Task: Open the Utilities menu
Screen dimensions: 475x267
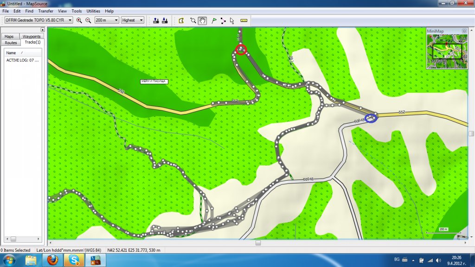Action: point(93,11)
